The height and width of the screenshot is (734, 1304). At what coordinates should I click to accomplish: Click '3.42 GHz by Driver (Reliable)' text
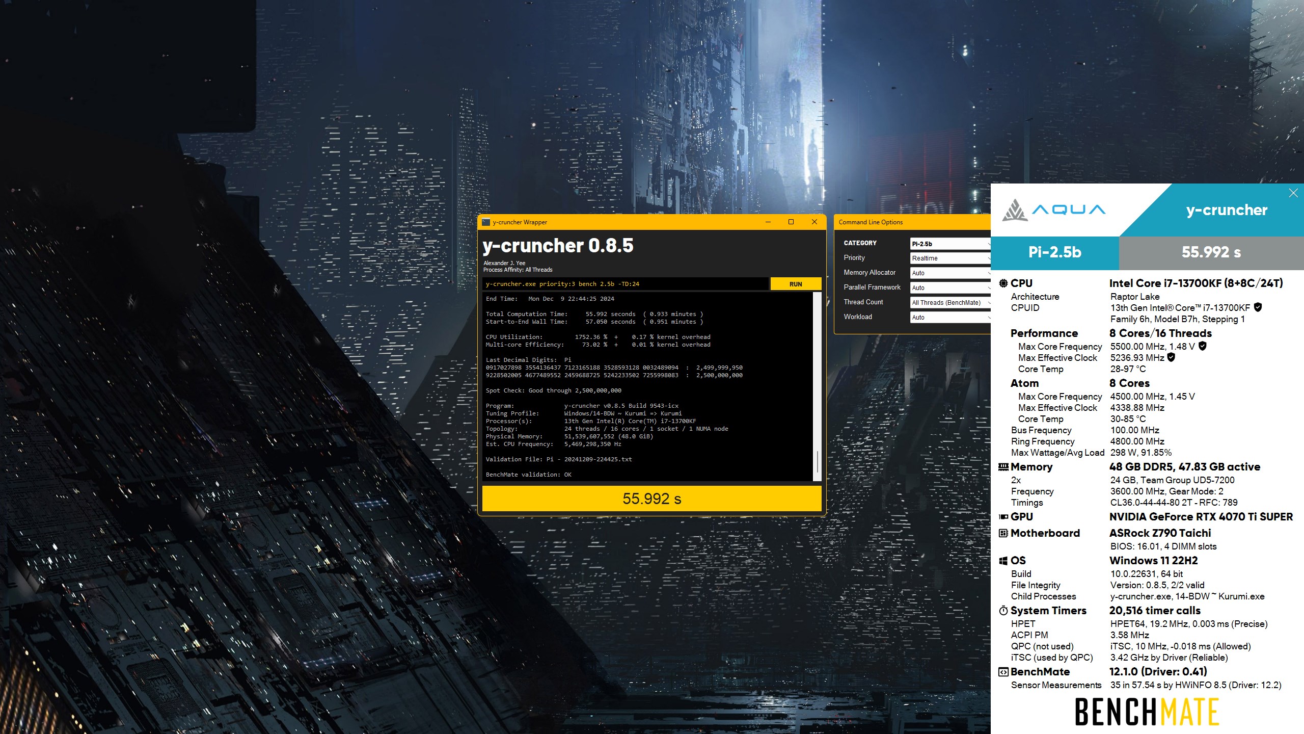coord(1169,658)
